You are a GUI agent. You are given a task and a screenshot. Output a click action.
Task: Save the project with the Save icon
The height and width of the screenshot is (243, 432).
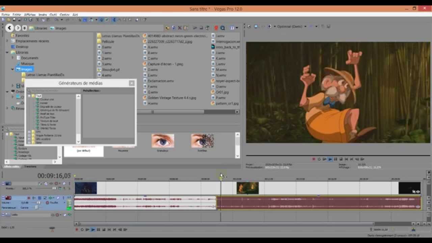pyautogui.click(x=14, y=20)
